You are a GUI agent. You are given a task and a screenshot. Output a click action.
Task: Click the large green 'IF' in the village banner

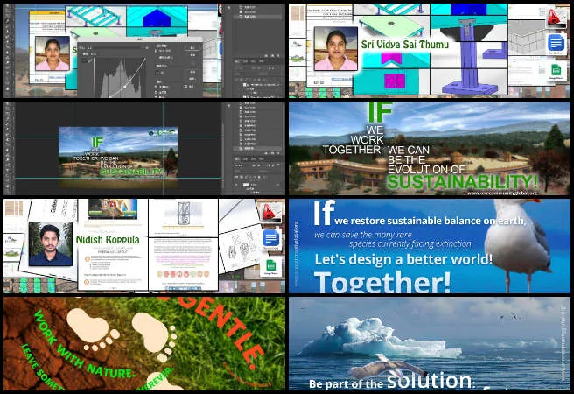tap(380, 113)
